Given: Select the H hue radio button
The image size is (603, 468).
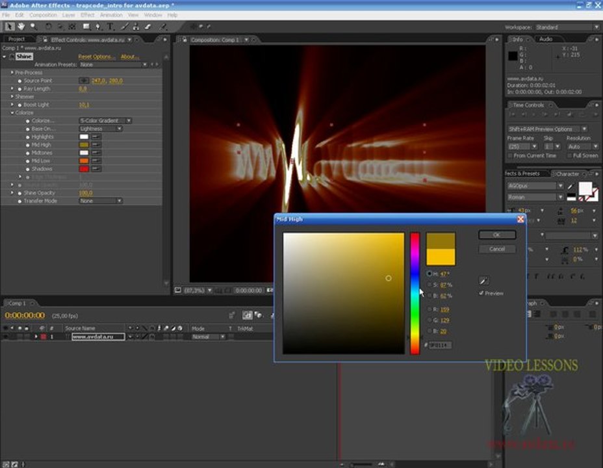Looking at the screenshot, I should tap(429, 274).
